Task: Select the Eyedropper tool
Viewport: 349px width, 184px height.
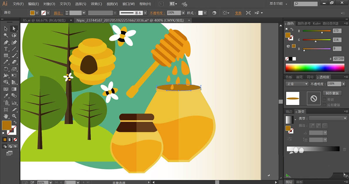Action: click(x=6, y=96)
